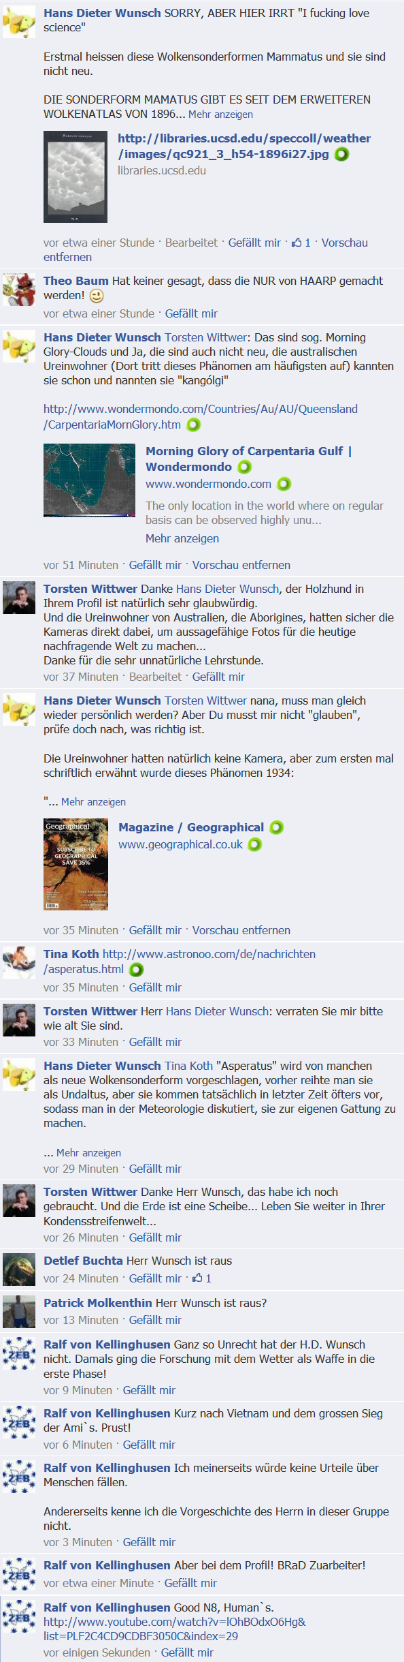This screenshot has width=404, height=1662.
Task: Expand the 1934 quote comment's Mehr anzeigen
Action: click(93, 802)
